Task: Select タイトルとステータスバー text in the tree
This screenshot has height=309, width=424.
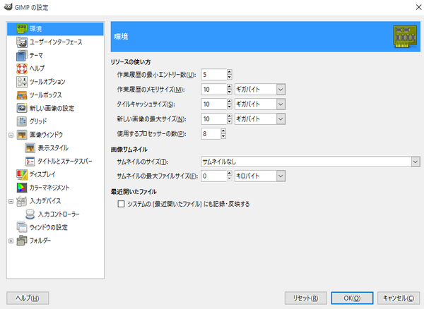Action: click(x=65, y=161)
